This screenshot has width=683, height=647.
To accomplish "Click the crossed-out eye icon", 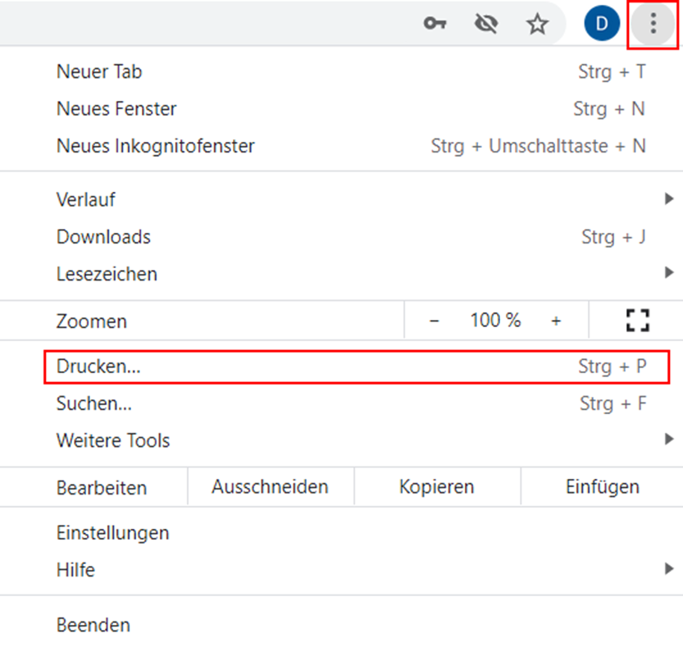I will point(486,25).
